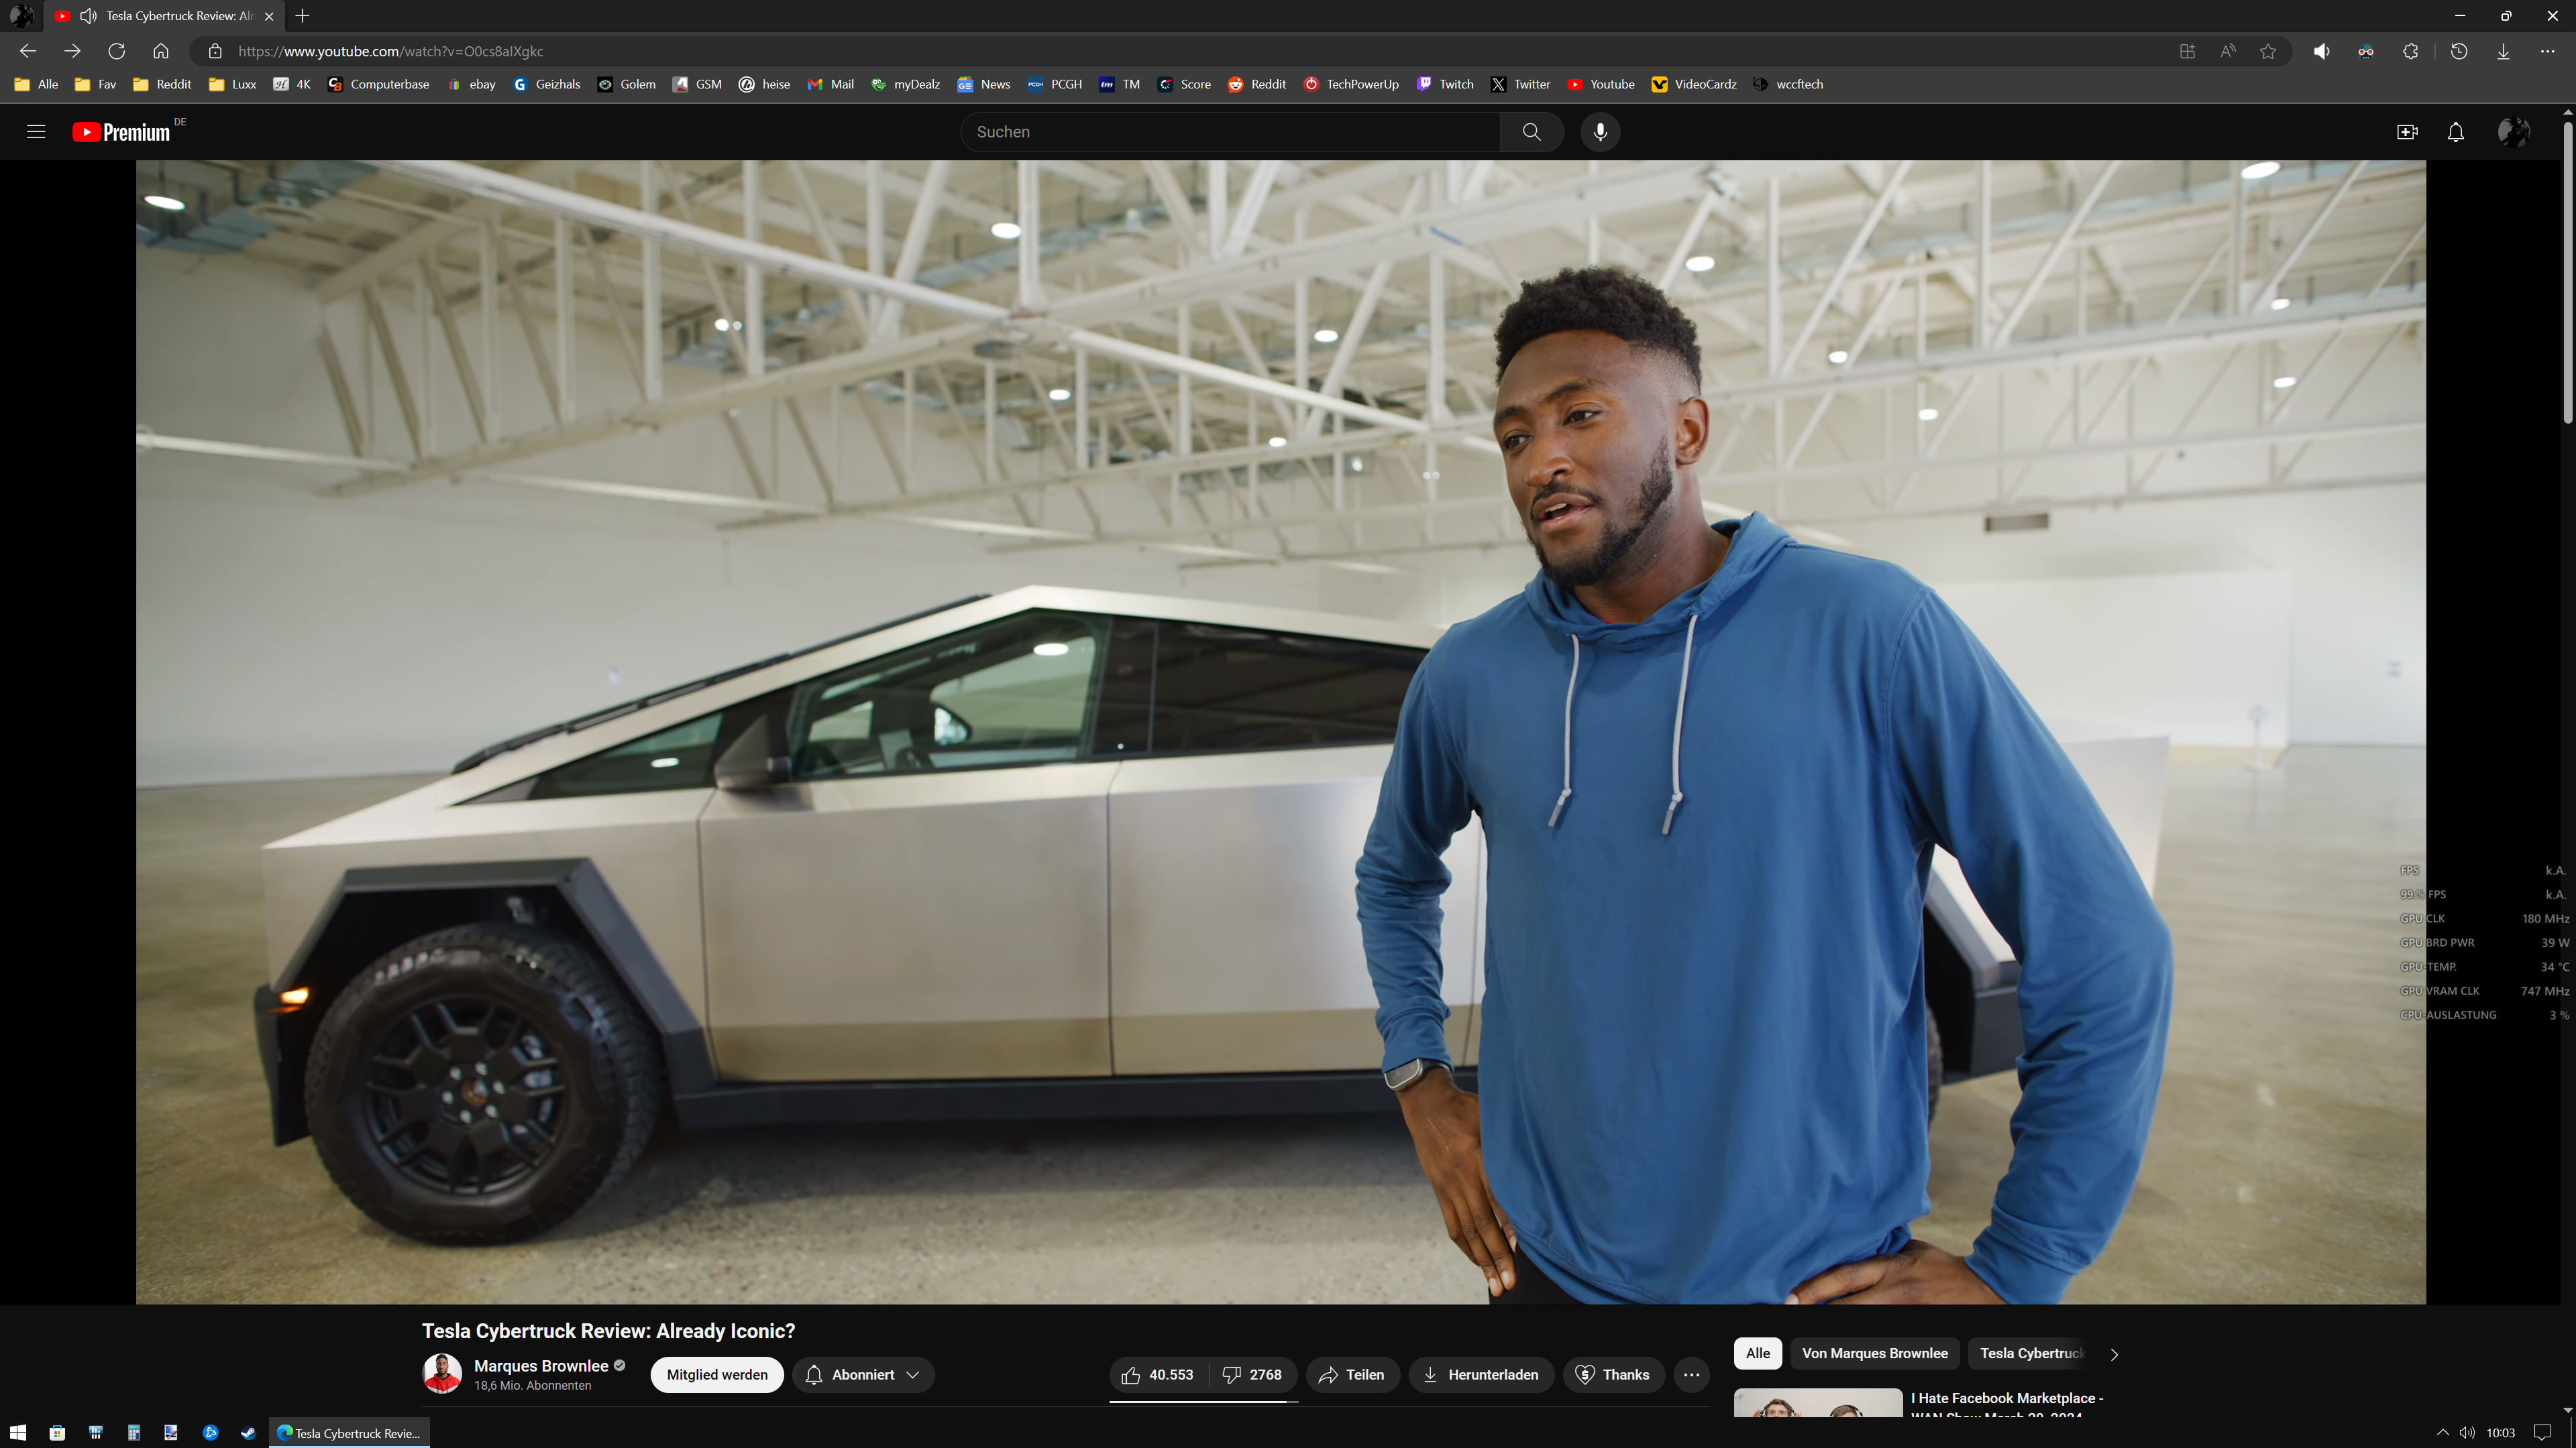This screenshot has height=1448, width=2576.
Task: Open YouTube notifications bell
Action: (x=2455, y=132)
